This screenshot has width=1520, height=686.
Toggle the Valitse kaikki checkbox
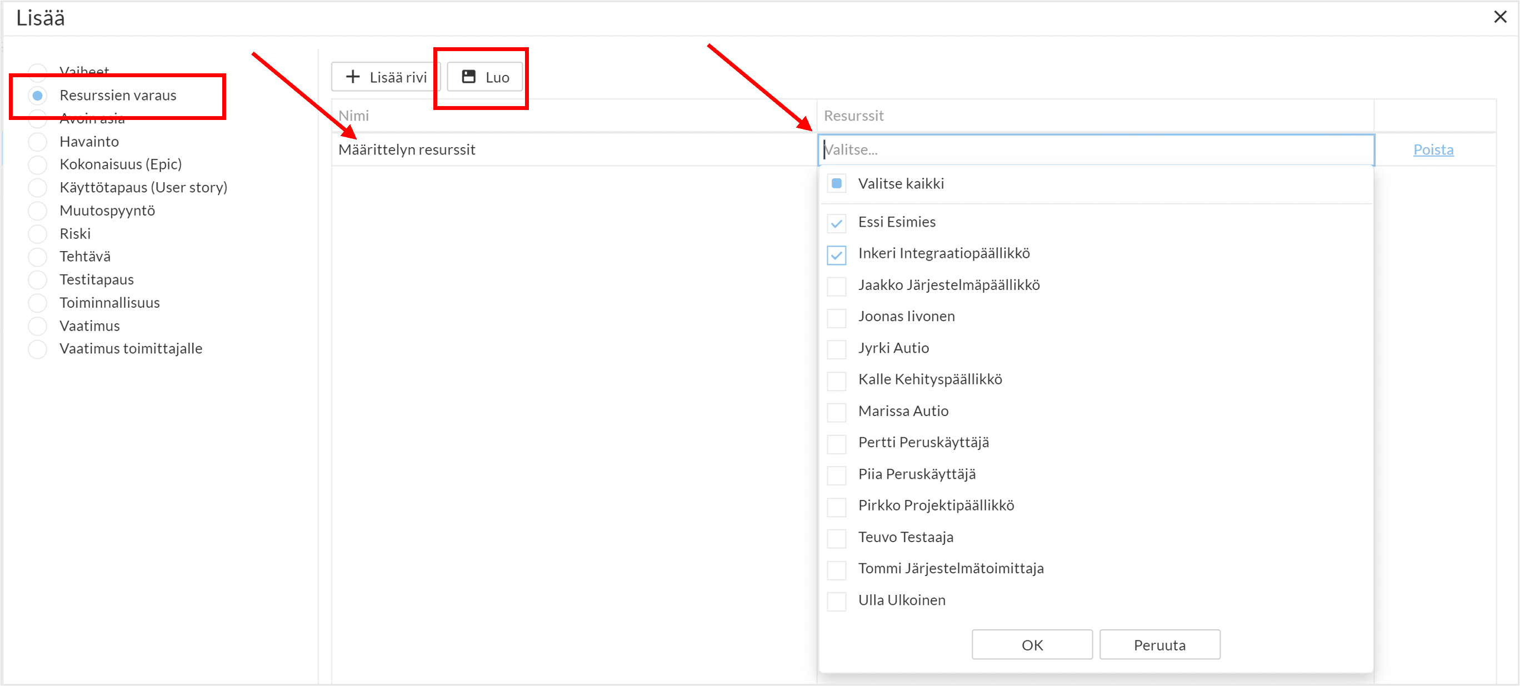[x=836, y=183]
